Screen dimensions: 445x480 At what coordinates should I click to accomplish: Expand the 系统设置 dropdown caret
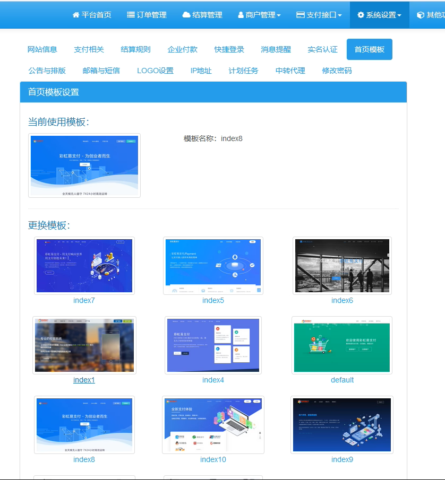point(399,15)
